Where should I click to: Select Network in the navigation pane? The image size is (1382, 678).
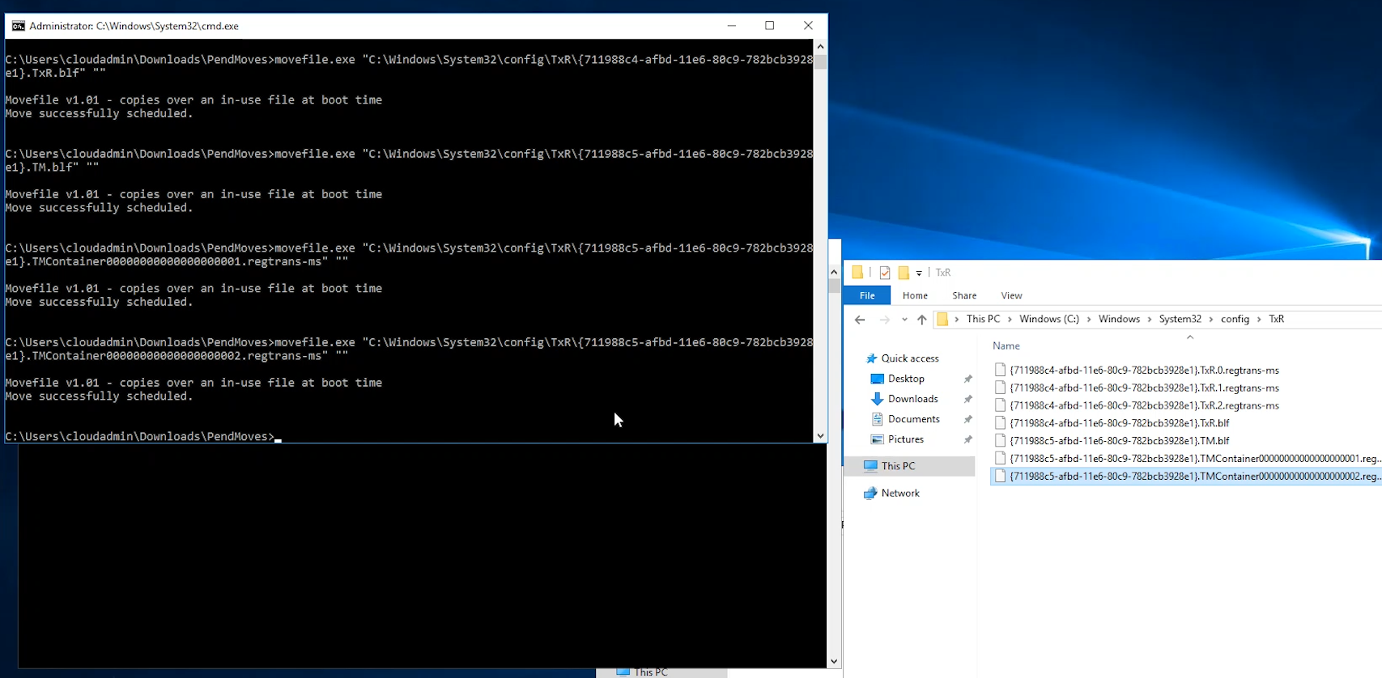(x=900, y=493)
